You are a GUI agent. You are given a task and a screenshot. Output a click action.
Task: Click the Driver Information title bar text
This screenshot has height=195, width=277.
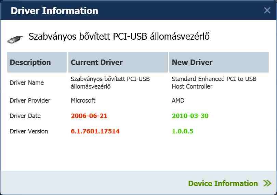(54, 11)
